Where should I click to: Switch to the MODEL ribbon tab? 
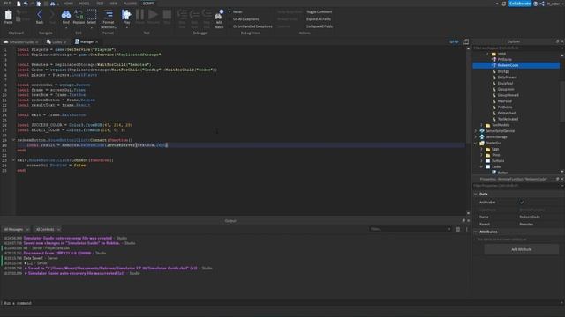85,4
